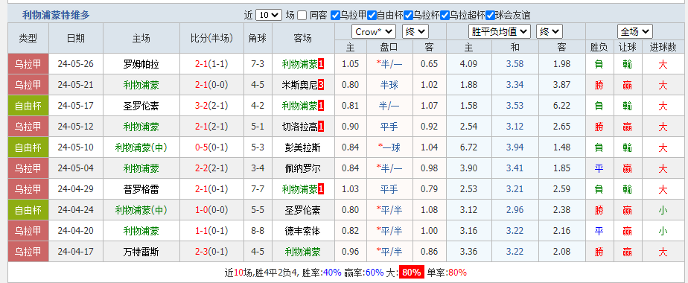Viewport: 688px width, 283px height.
Task: Click the 60% 赢率 value in summary
Action: pos(375,273)
